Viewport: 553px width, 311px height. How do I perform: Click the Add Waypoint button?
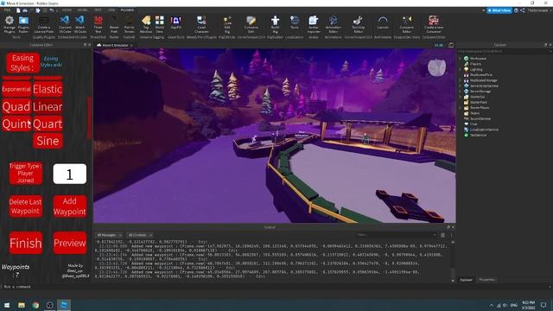[70, 206]
